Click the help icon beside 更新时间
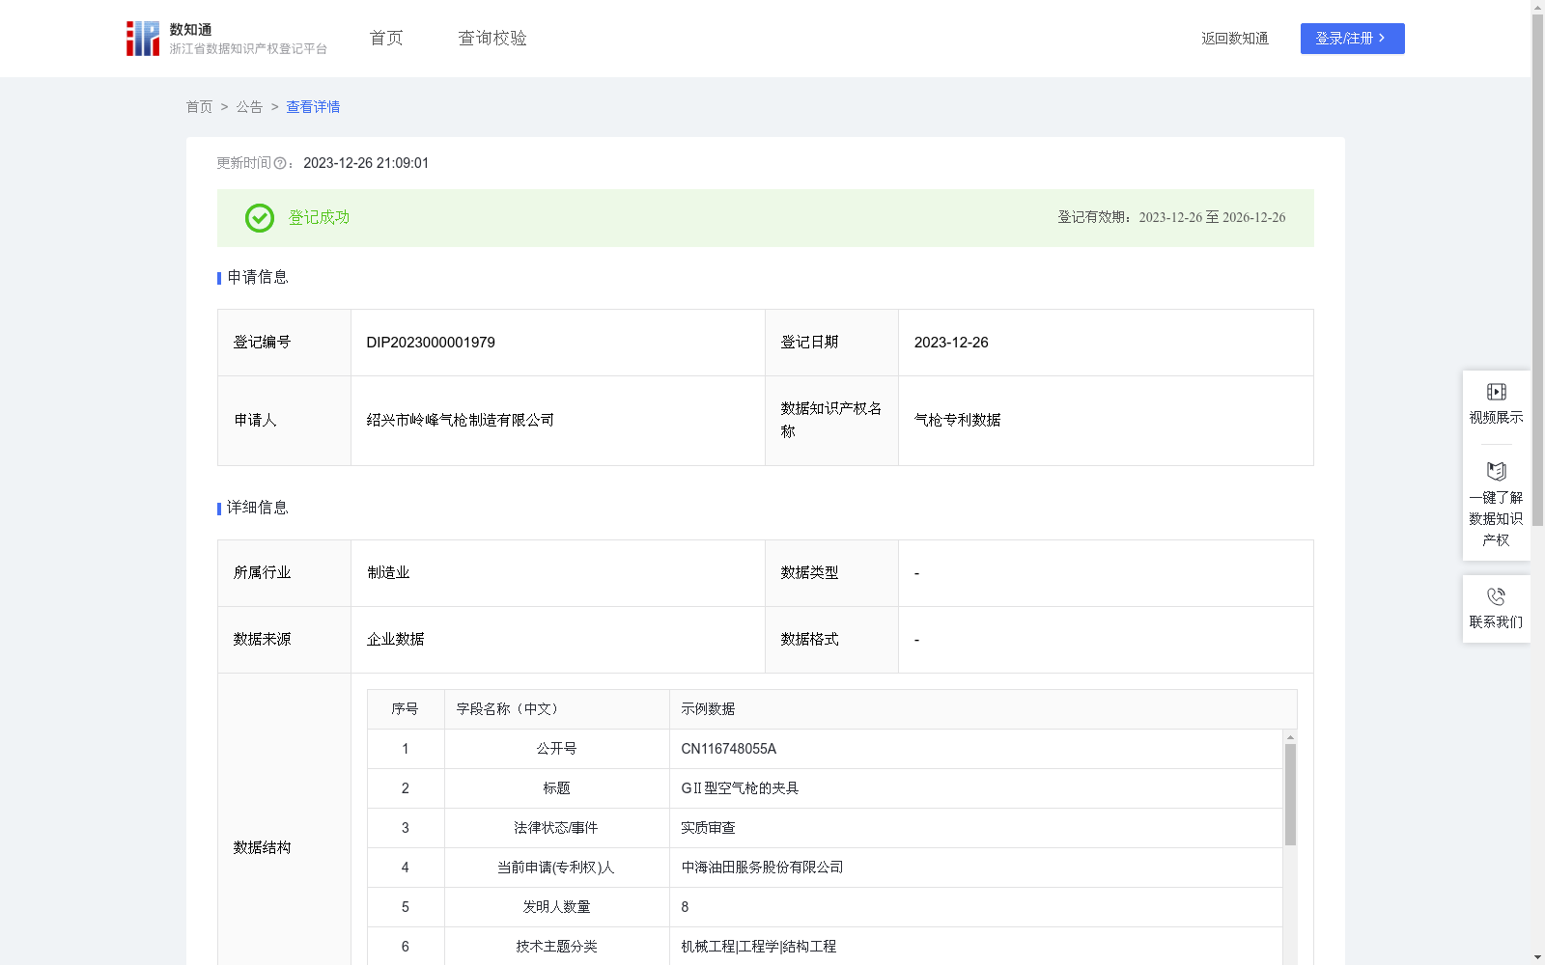 tap(280, 164)
